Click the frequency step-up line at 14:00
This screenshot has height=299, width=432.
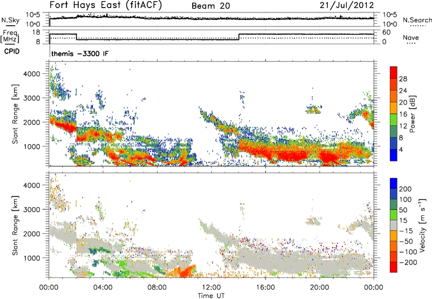pyautogui.click(x=239, y=37)
